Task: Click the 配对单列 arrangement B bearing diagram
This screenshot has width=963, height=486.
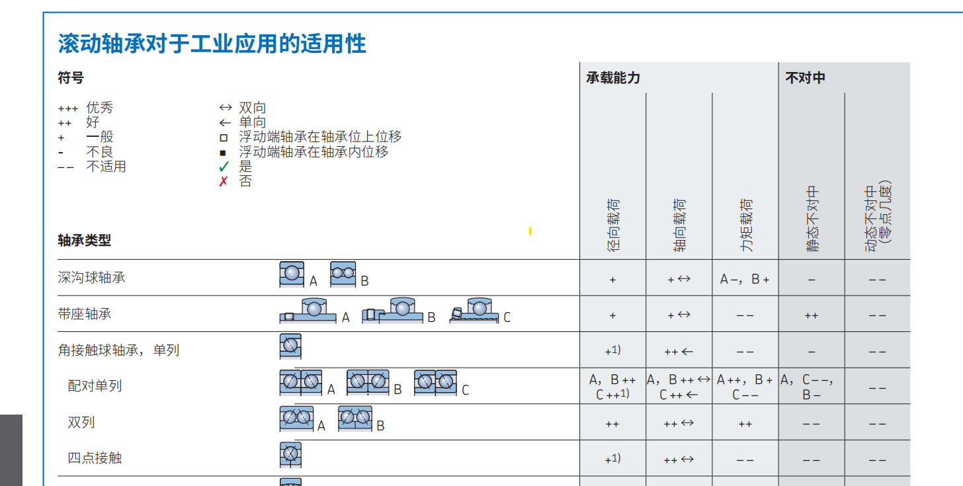Action: click(368, 382)
